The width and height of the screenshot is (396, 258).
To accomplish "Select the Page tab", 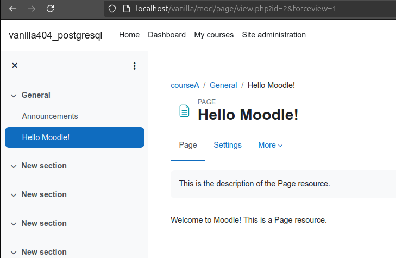I will pyautogui.click(x=188, y=145).
